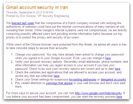
Task: Click the 'Check the websites and applications' text
Action: point(39,72)
